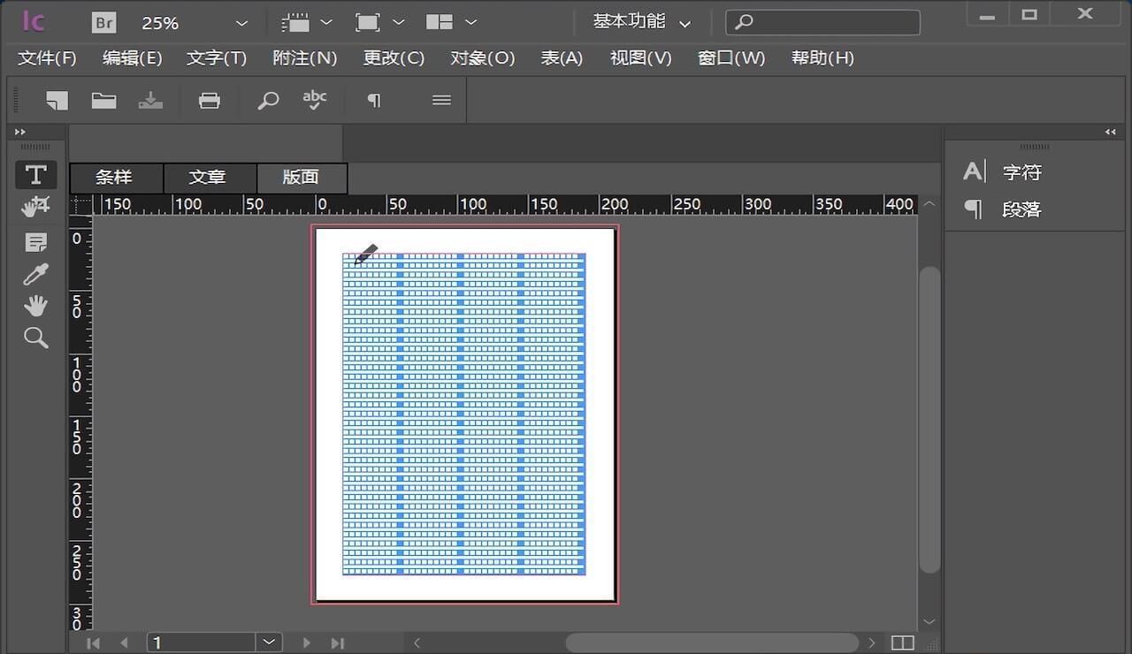The height and width of the screenshot is (654, 1132).
Task: Open the 25% zoom level dropdown
Action: (x=241, y=23)
